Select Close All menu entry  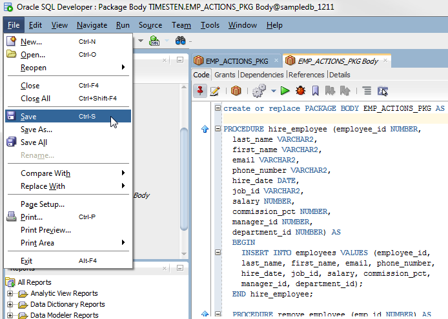(68, 98)
